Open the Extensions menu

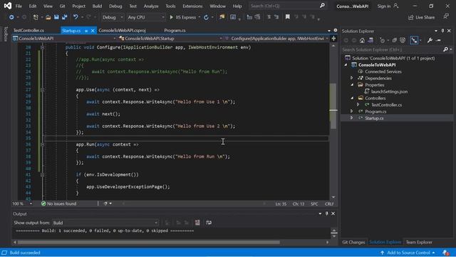tap(192, 6)
